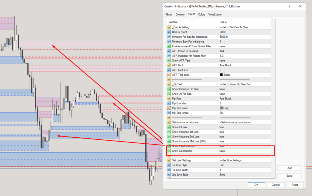Select the 1st Line Width row label
Image resolution: width=312 pixels, height=196 pixels.
(x=180, y=170)
